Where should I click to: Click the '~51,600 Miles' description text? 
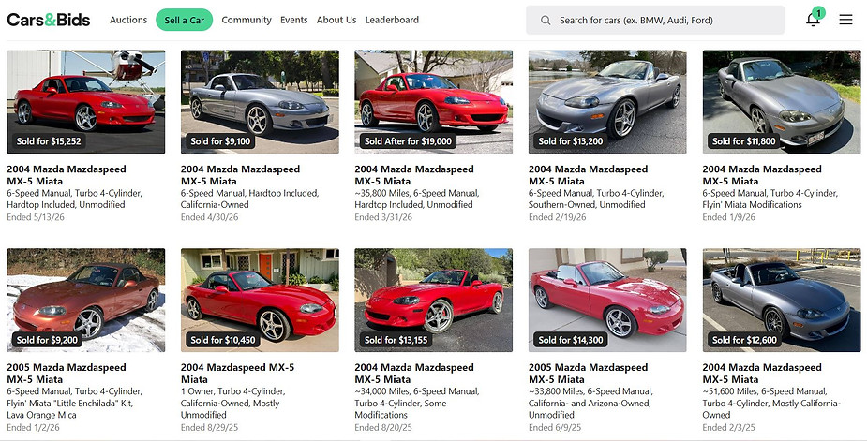(728, 391)
